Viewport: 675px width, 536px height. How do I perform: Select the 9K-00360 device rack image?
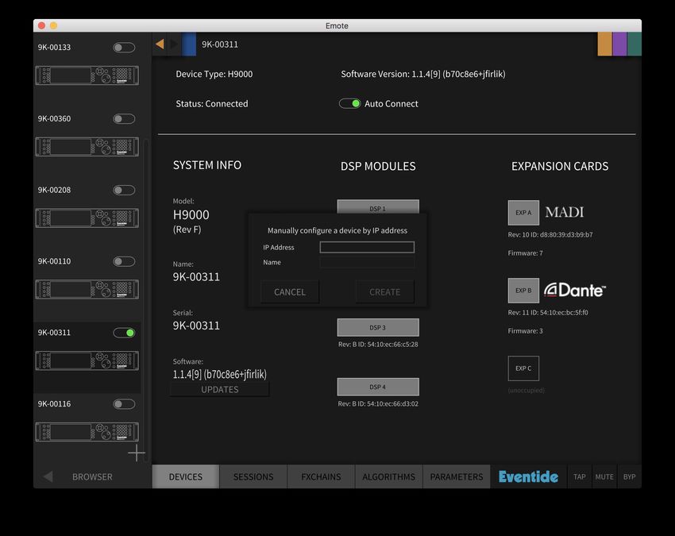[87, 147]
